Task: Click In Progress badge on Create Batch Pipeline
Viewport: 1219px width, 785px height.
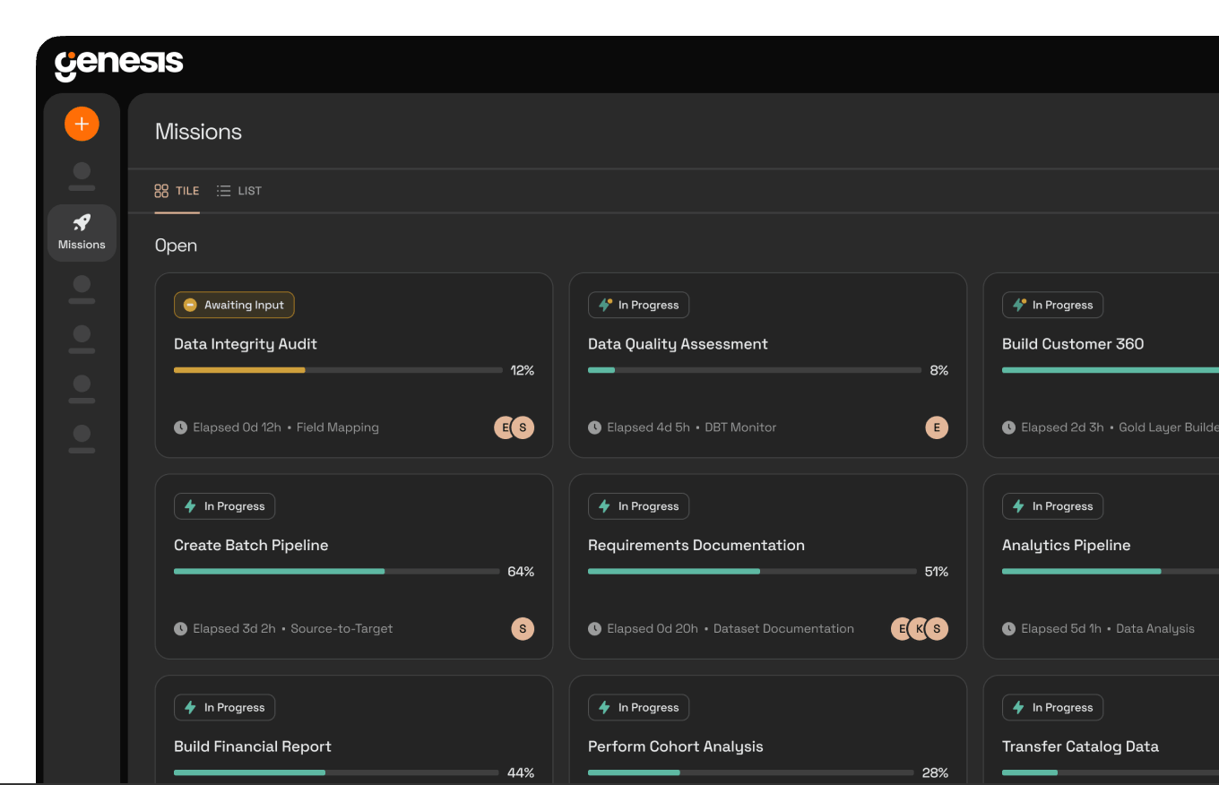Action: coord(224,506)
